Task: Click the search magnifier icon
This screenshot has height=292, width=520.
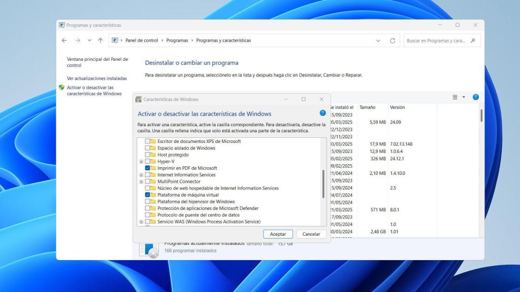Action: click(473, 41)
